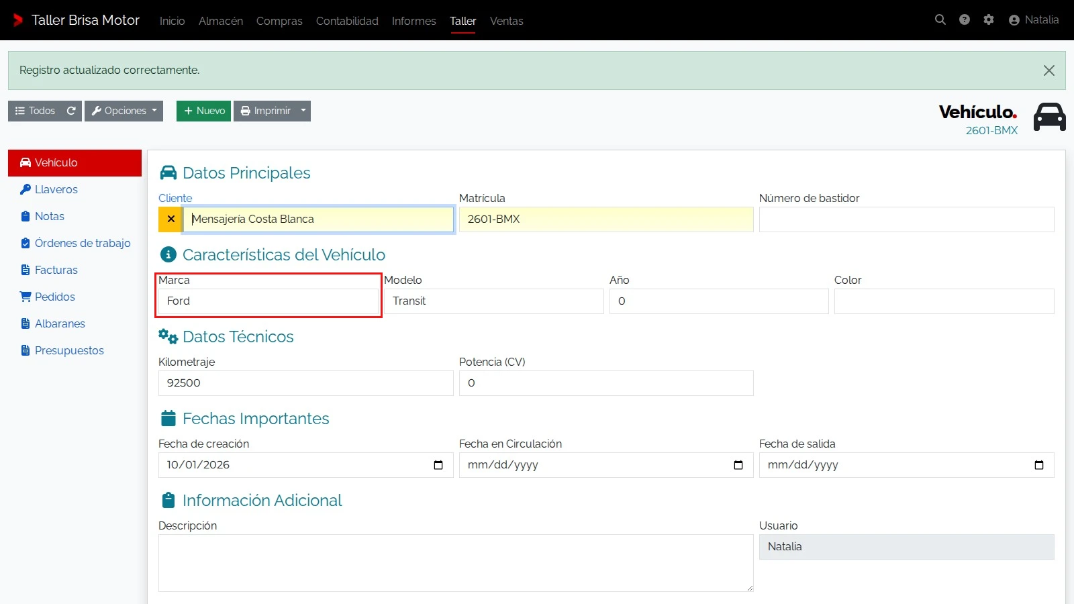This screenshot has width=1074, height=604.
Task: Focus the Cliente input field
Action: [x=318, y=219]
